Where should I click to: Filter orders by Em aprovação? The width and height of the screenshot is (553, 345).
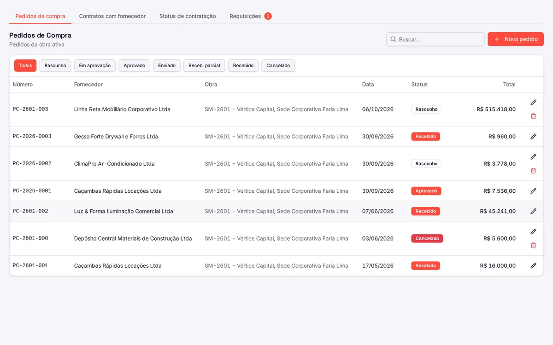[x=95, y=65]
